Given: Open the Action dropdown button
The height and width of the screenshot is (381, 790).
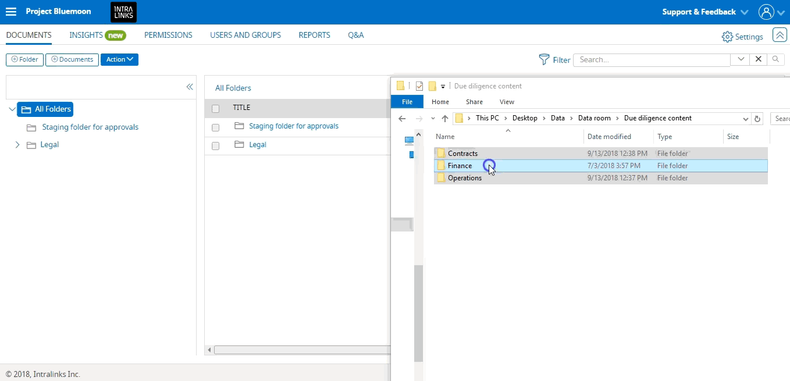Looking at the screenshot, I should click(119, 59).
